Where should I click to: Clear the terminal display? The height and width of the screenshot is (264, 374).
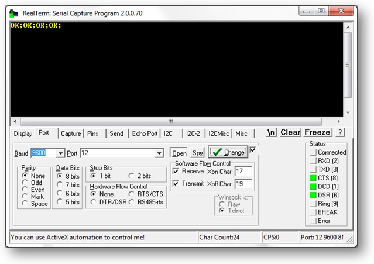pos(290,132)
